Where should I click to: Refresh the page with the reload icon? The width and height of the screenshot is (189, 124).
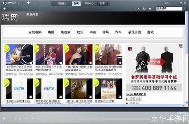(144, 9)
